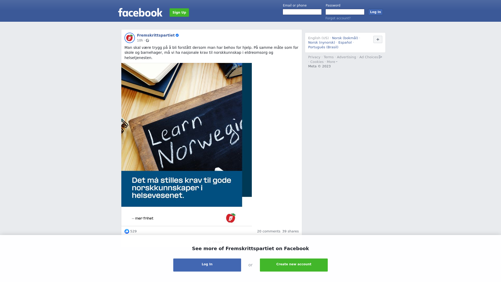Viewport: 501px width, 282px height.
Task: Focus the Email or phone field
Action: 302,12
